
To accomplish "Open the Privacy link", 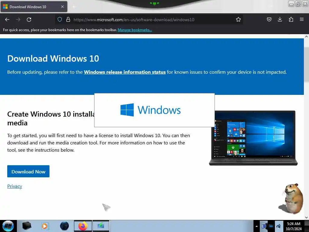I will tap(14, 186).
